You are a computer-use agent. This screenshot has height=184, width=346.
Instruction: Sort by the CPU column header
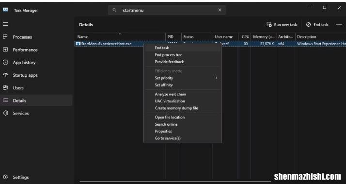[x=245, y=37]
